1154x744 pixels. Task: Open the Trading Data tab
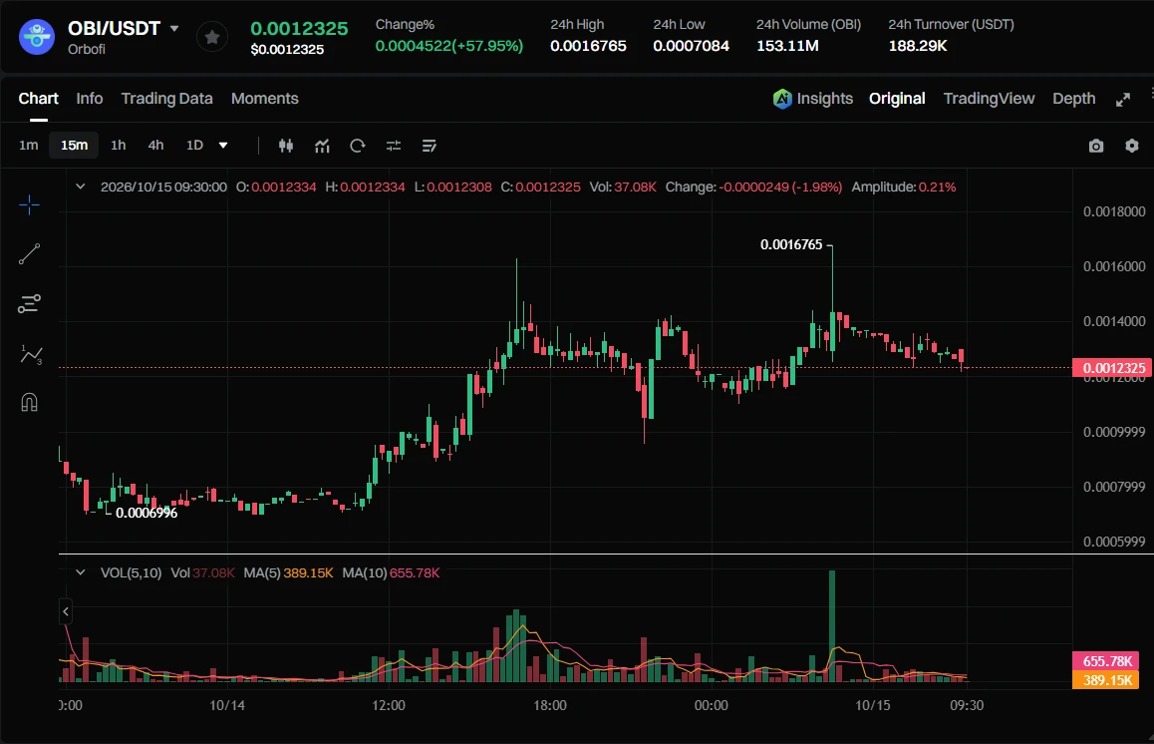click(x=167, y=99)
